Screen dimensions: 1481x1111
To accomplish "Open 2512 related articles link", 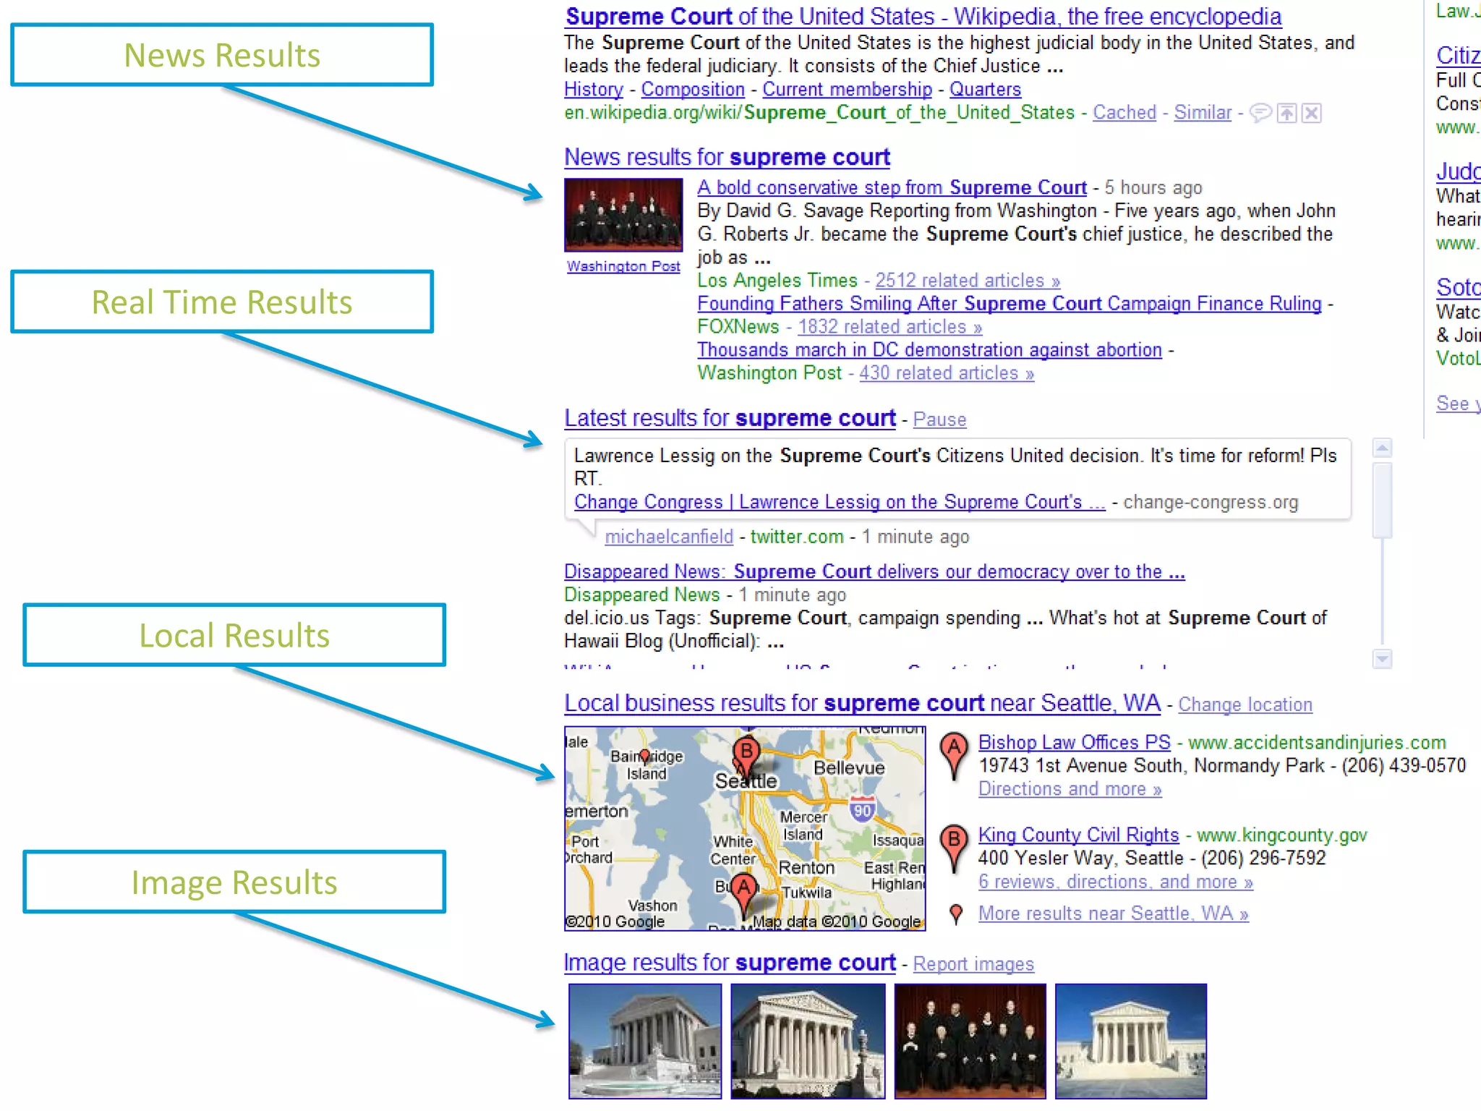I will pos(968,280).
